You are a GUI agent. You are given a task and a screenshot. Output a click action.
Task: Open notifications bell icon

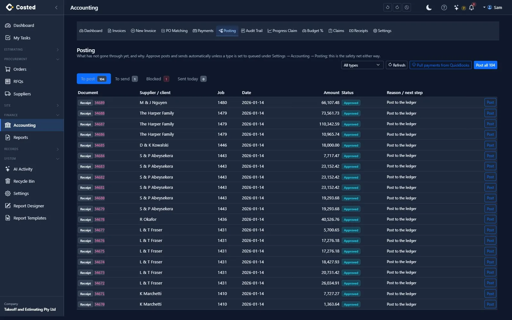(471, 7)
